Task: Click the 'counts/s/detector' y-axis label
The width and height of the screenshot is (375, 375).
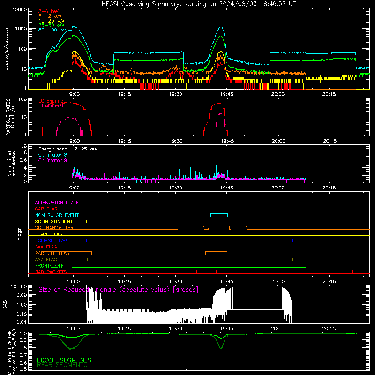Action: tap(7, 49)
